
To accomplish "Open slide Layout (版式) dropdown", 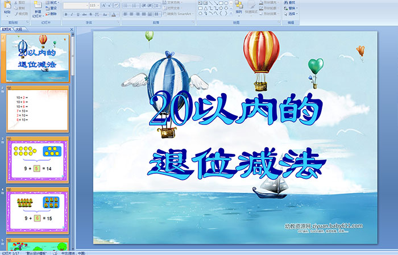I will (52, 2).
